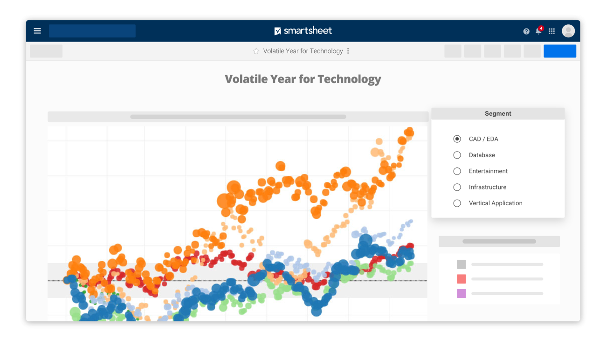Click the Volatile Year for Technology heading

coord(303,79)
